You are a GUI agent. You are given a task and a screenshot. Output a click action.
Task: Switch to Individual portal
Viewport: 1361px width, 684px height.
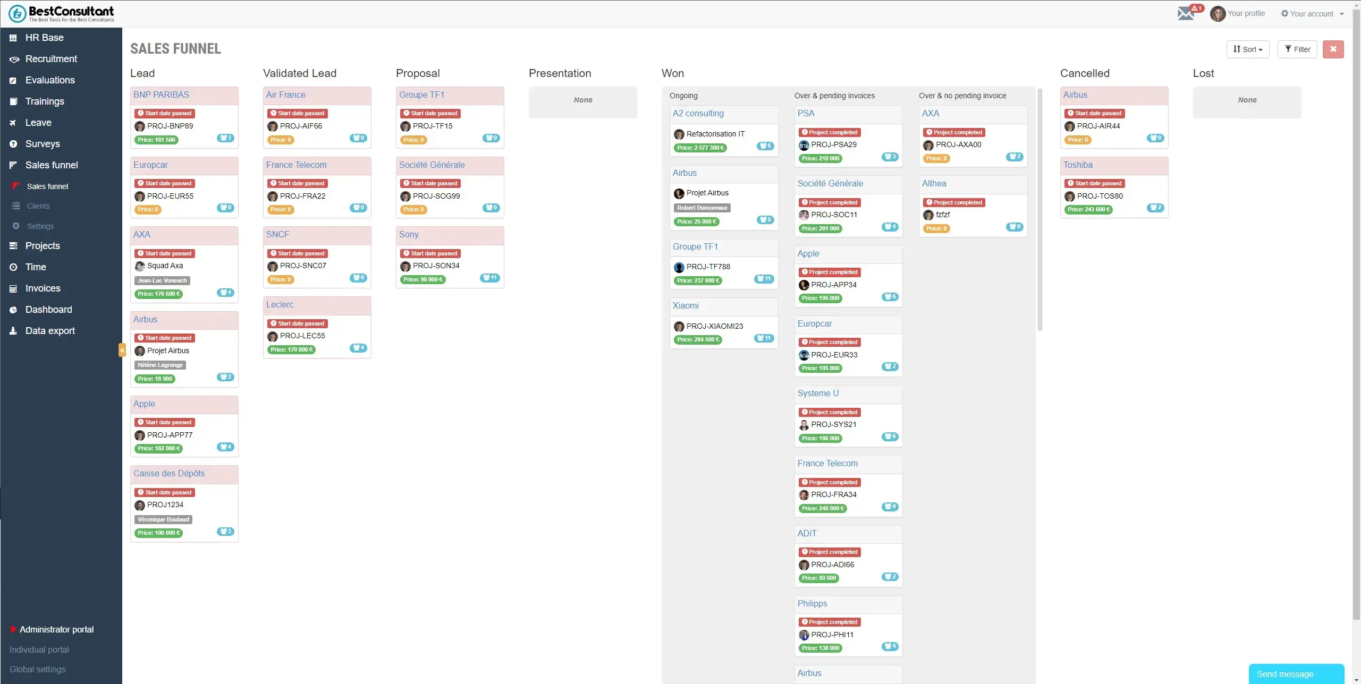39,649
